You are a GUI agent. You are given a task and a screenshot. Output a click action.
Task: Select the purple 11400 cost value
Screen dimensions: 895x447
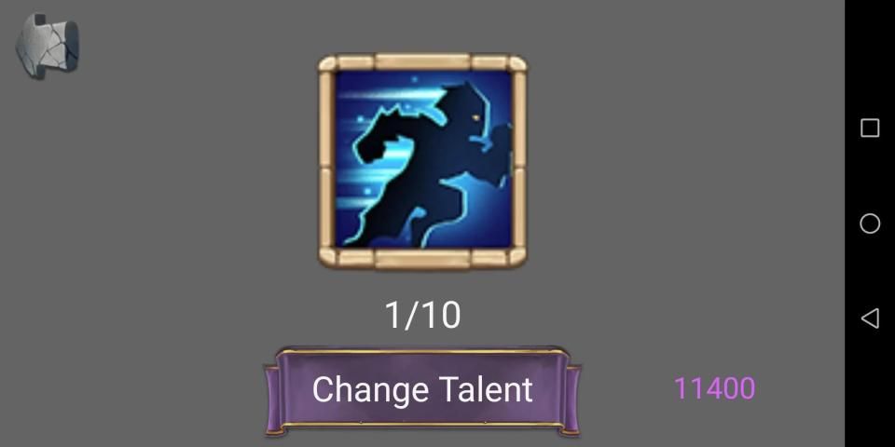pyautogui.click(x=715, y=388)
